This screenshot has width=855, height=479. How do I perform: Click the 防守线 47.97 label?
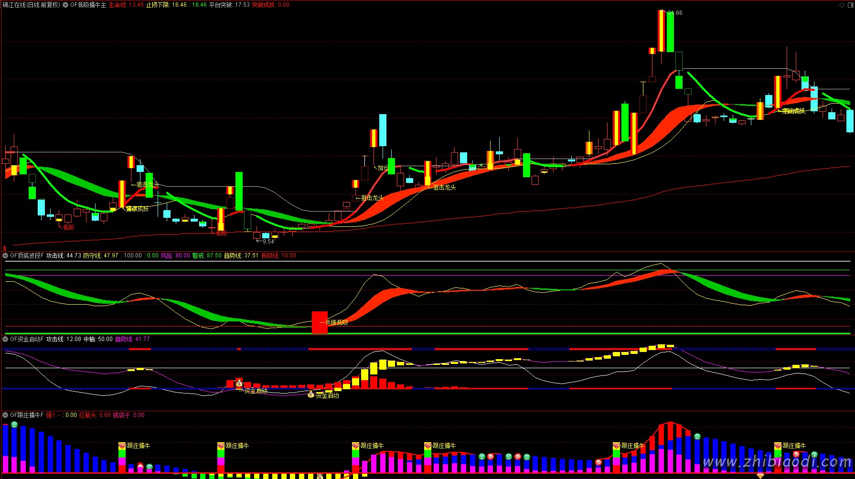click(101, 255)
